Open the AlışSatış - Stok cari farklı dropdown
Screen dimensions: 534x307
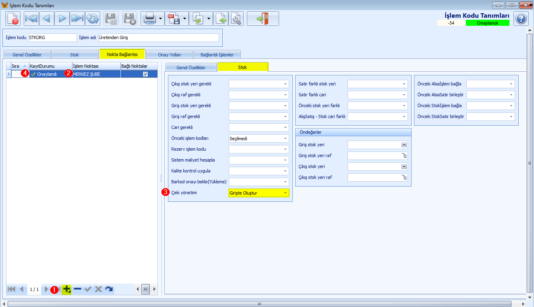coord(404,116)
